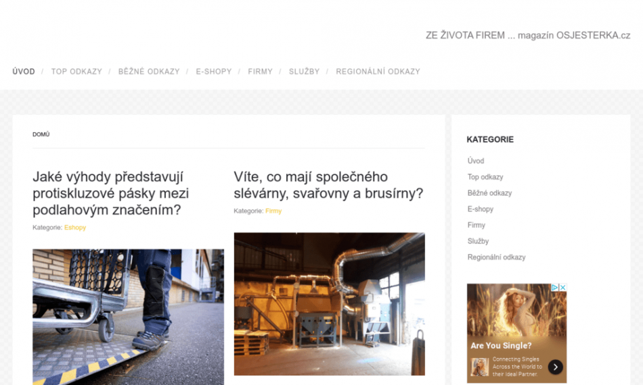Click the yellow Firmy category link
Viewport: 643px width, 385px height.
[x=273, y=211]
